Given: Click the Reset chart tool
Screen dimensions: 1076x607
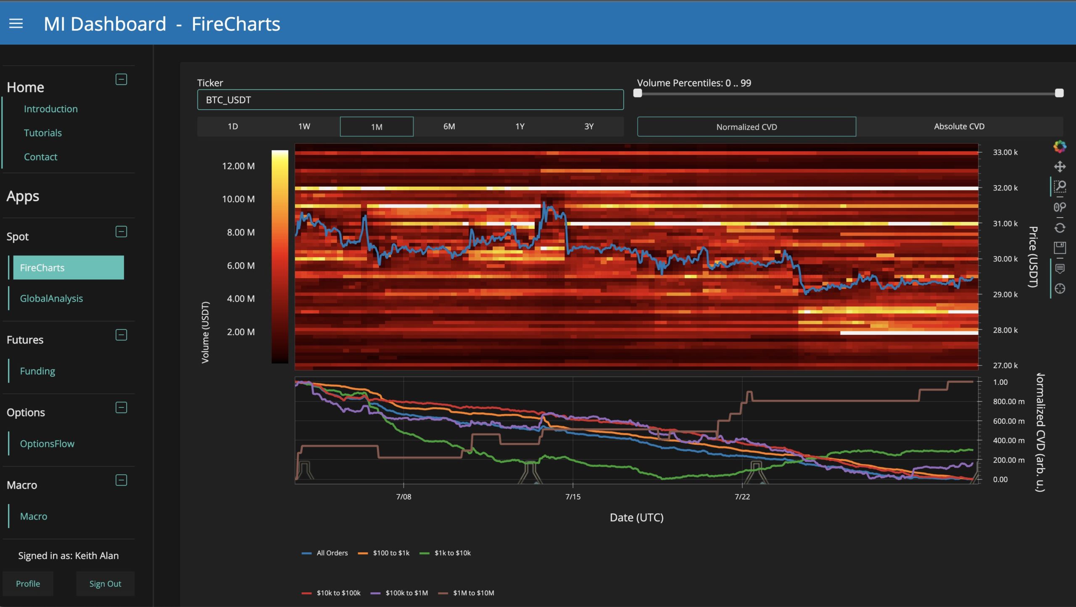Looking at the screenshot, I should [x=1060, y=228].
